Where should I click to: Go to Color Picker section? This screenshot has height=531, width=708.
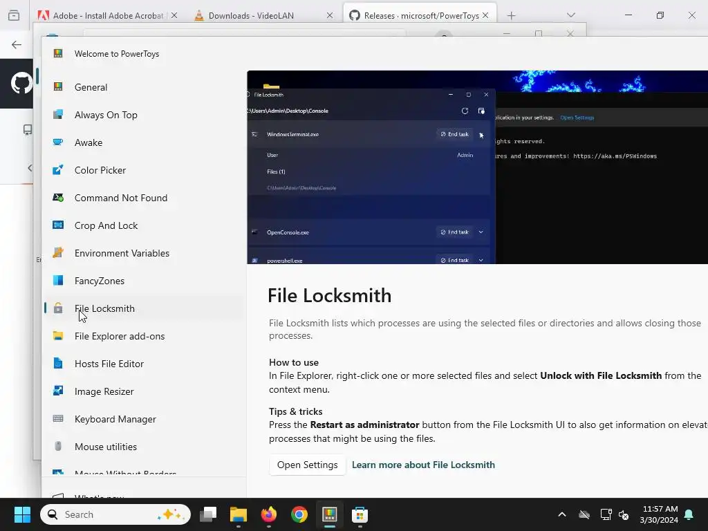tap(144, 170)
